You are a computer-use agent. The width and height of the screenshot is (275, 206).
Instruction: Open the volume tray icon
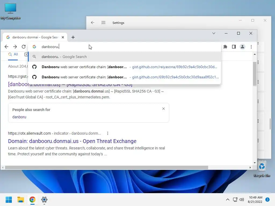click(242, 200)
